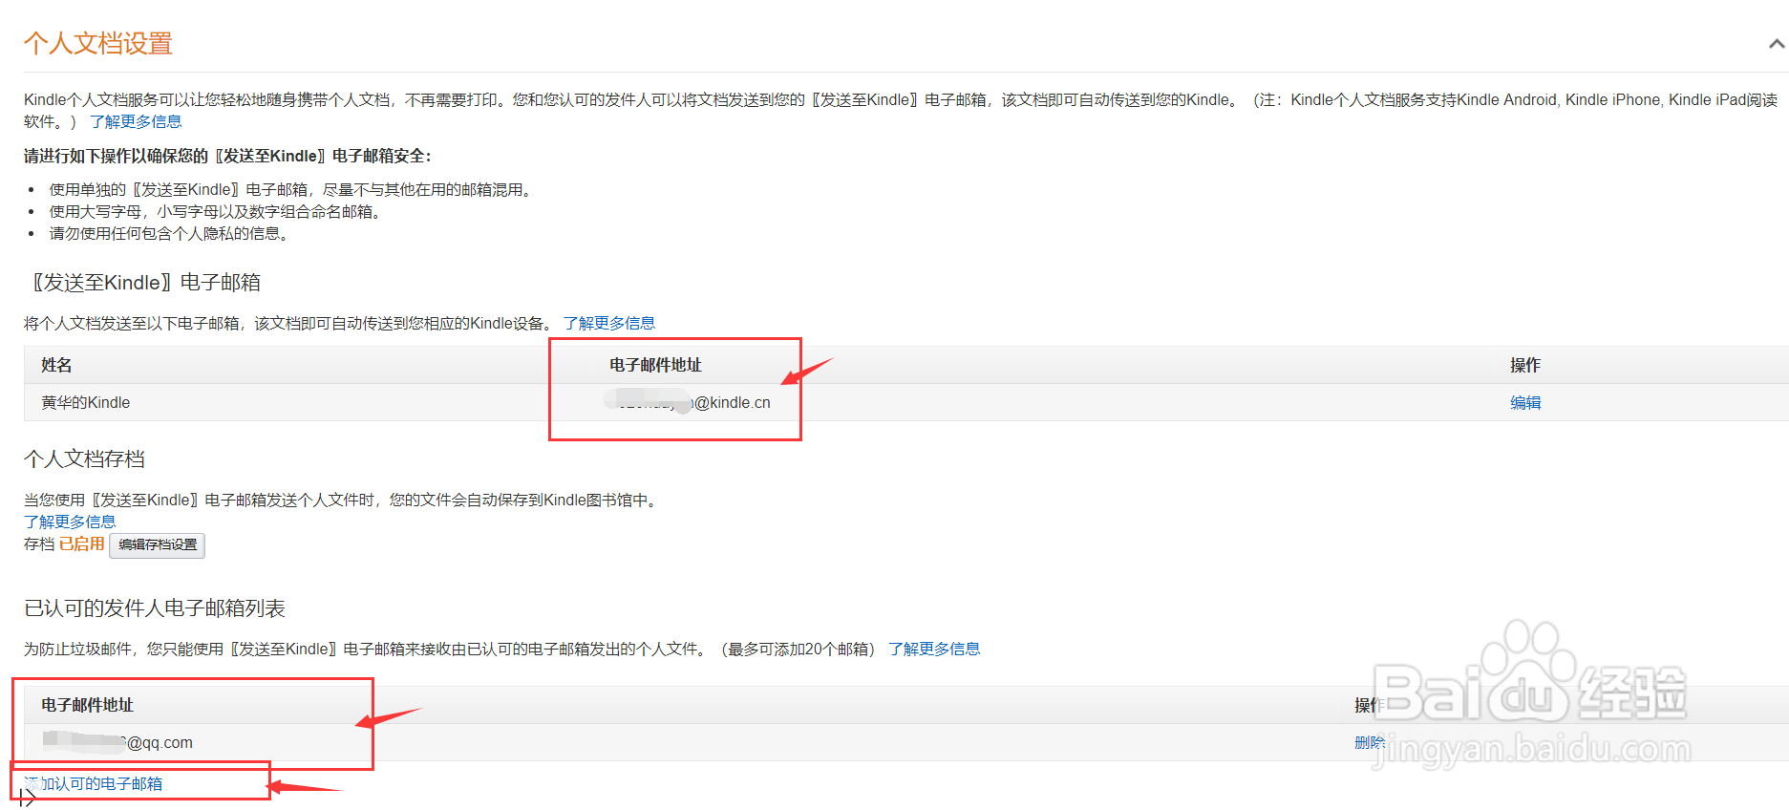Viewport: 1789px width, 810px height.
Task: Open 了解更多信息 link under 个人文档存档
Action: (x=70, y=522)
